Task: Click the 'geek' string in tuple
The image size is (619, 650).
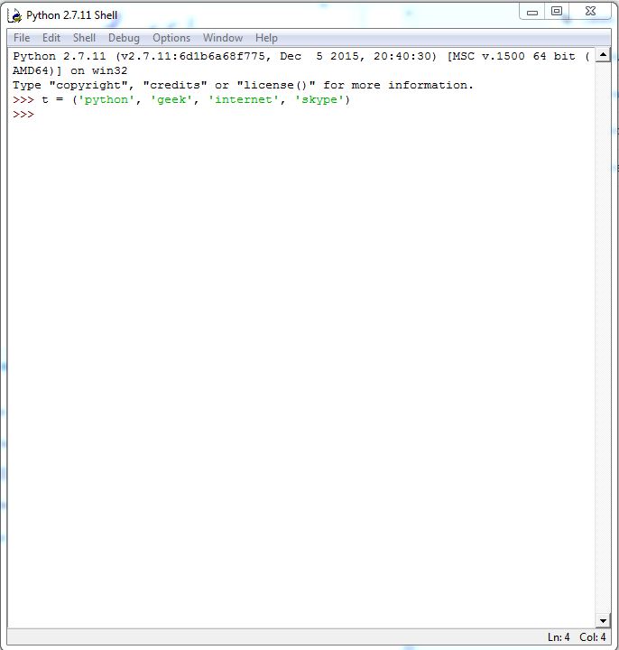Action: tap(171, 100)
